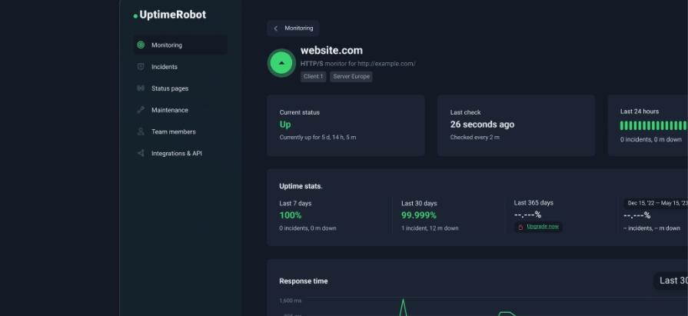
Task: Open the Last 30 response time range selector
Action: [671, 281]
